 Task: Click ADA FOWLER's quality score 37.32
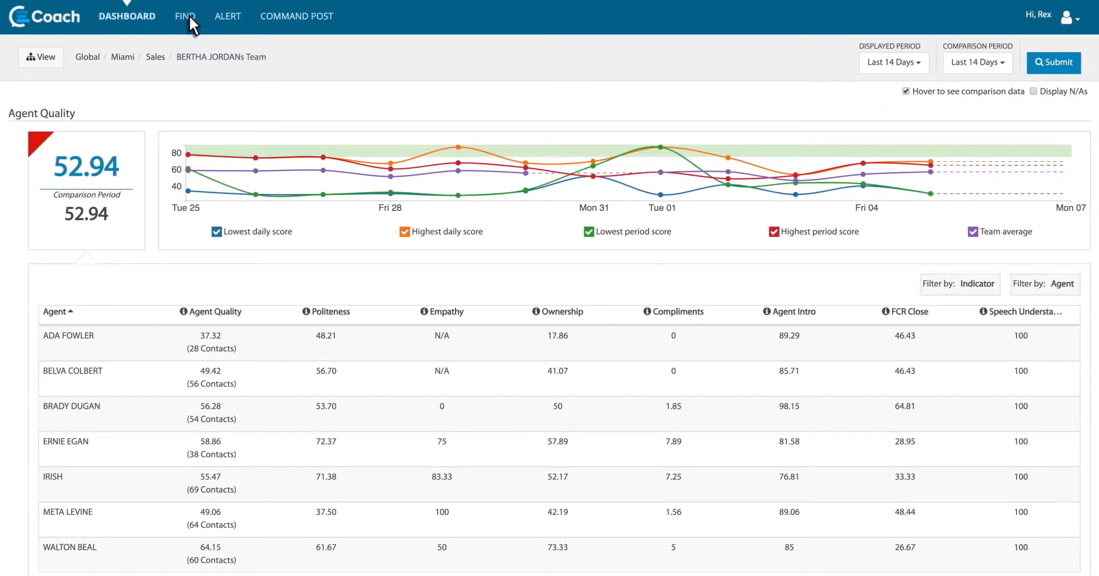tap(211, 336)
